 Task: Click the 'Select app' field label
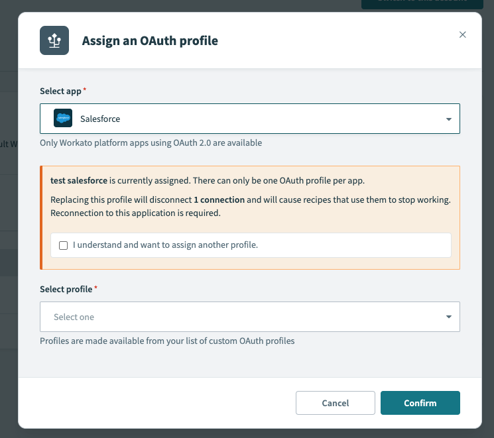click(60, 91)
